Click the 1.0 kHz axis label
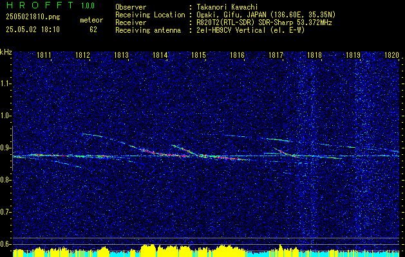 pos(5,116)
